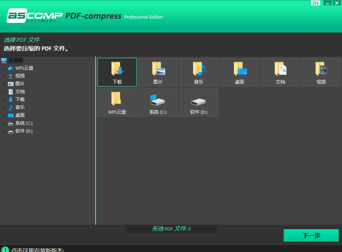Select 此电脑 in the folder tree
The width and height of the screenshot is (342, 252).
(x=15, y=60)
